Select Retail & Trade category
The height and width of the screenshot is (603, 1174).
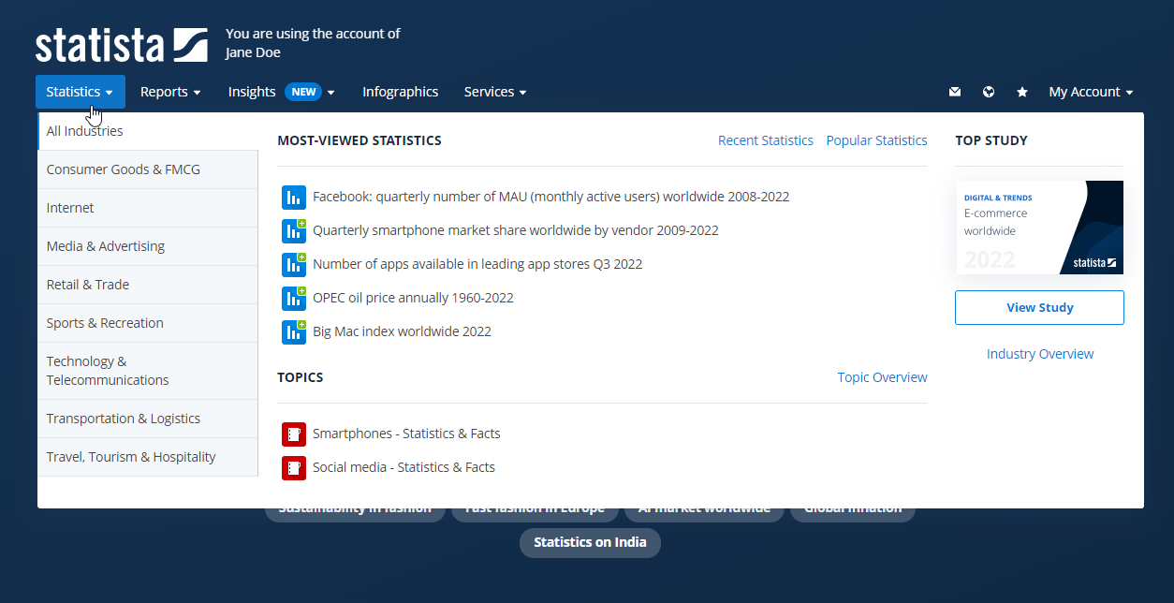tap(148, 285)
